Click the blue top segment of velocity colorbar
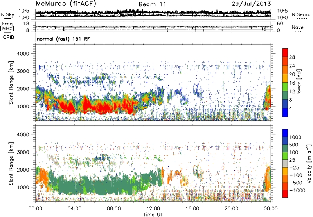The height and width of the screenshot is (217, 313). coord(285,133)
